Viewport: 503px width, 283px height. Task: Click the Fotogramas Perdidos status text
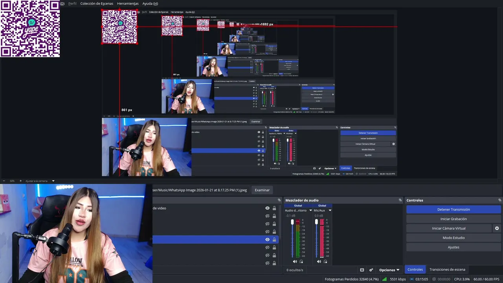coord(352,279)
